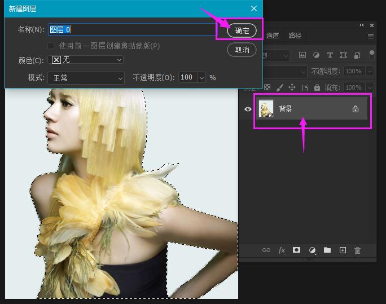Click the layer effects fx icon
This screenshot has width=386, height=304.
pyautogui.click(x=282, y=250)
